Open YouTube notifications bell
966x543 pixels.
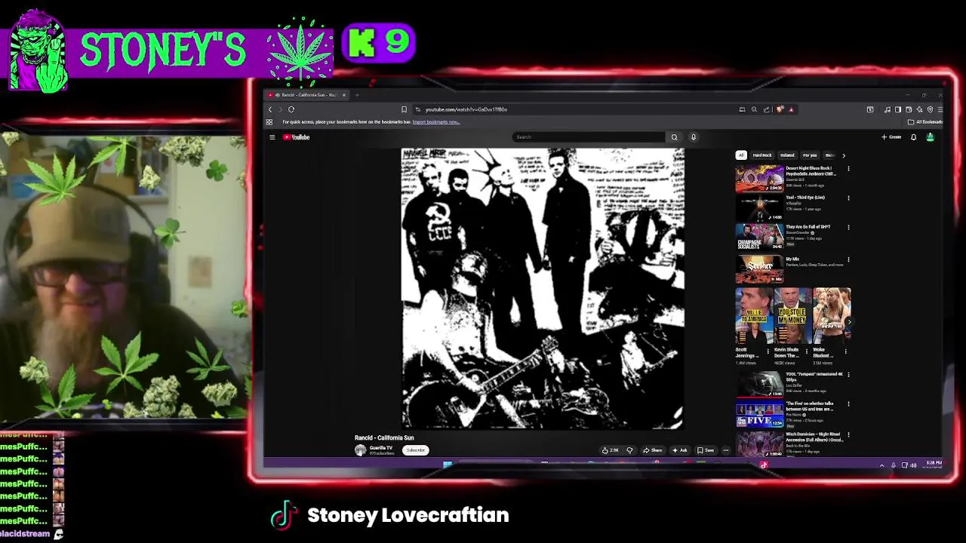[913, 137]
